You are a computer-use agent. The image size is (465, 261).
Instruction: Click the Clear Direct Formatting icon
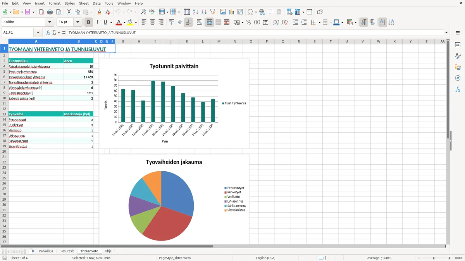108,12
